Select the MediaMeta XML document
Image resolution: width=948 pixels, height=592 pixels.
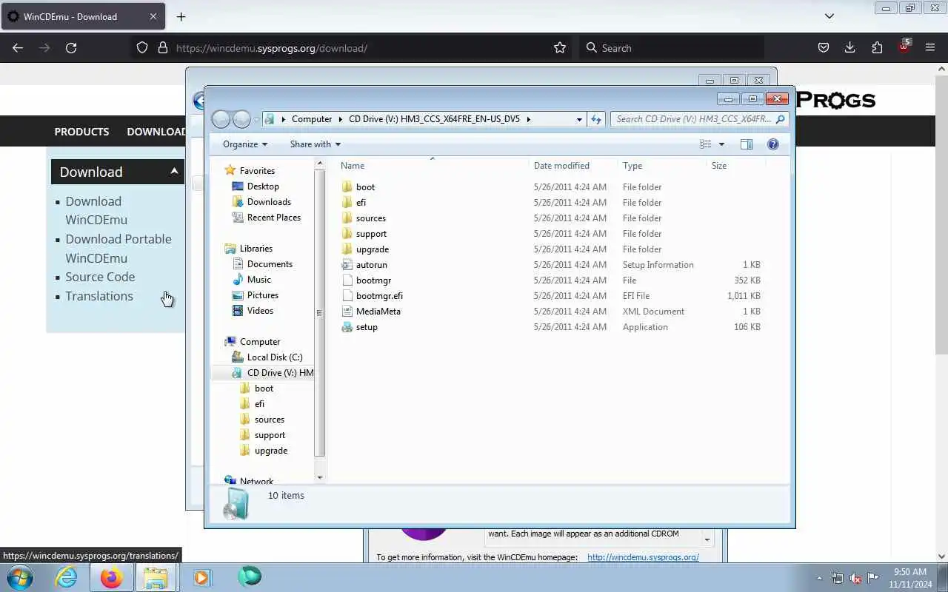click(x=378, y=312)
